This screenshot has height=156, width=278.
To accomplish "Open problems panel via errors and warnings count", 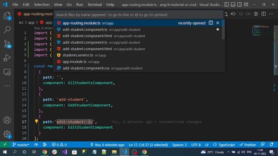I will coord(59,145).
